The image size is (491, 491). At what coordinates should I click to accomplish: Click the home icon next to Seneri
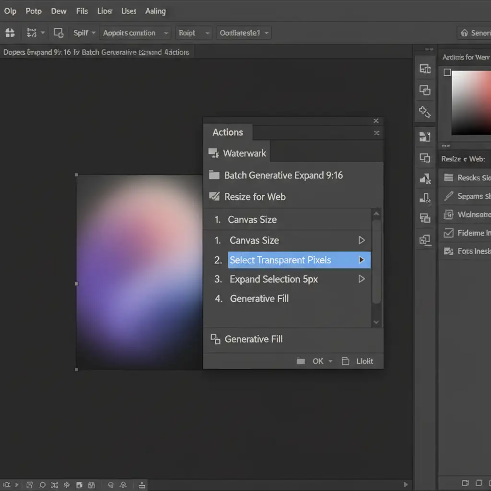pos(464,33)
